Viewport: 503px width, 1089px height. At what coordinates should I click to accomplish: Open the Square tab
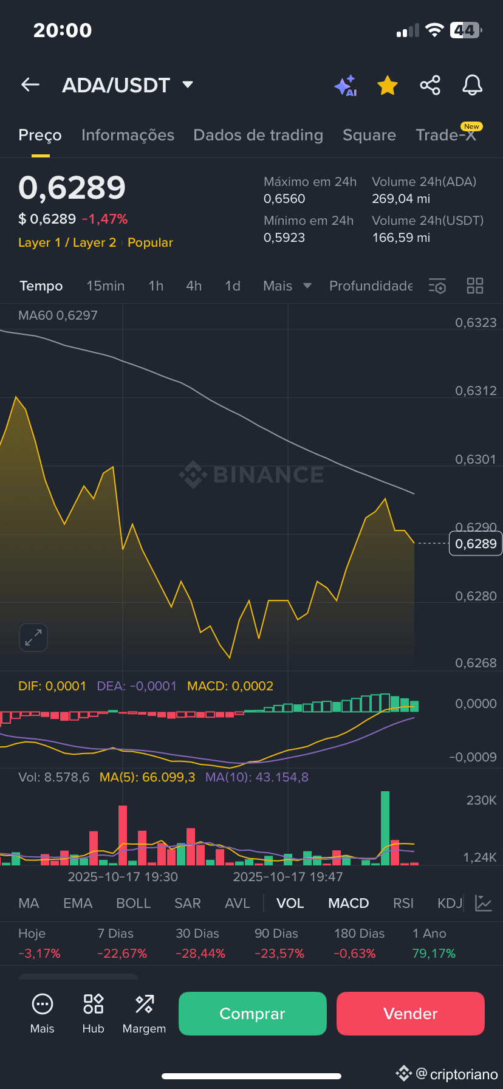point(369,135)
